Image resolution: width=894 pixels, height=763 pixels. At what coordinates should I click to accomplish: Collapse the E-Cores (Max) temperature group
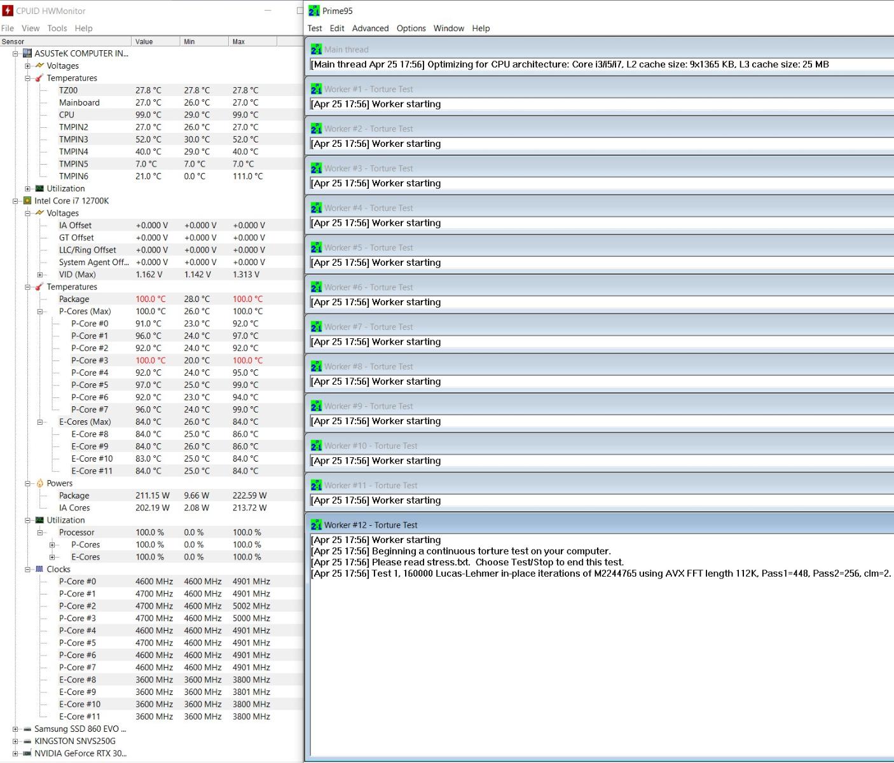40,422
